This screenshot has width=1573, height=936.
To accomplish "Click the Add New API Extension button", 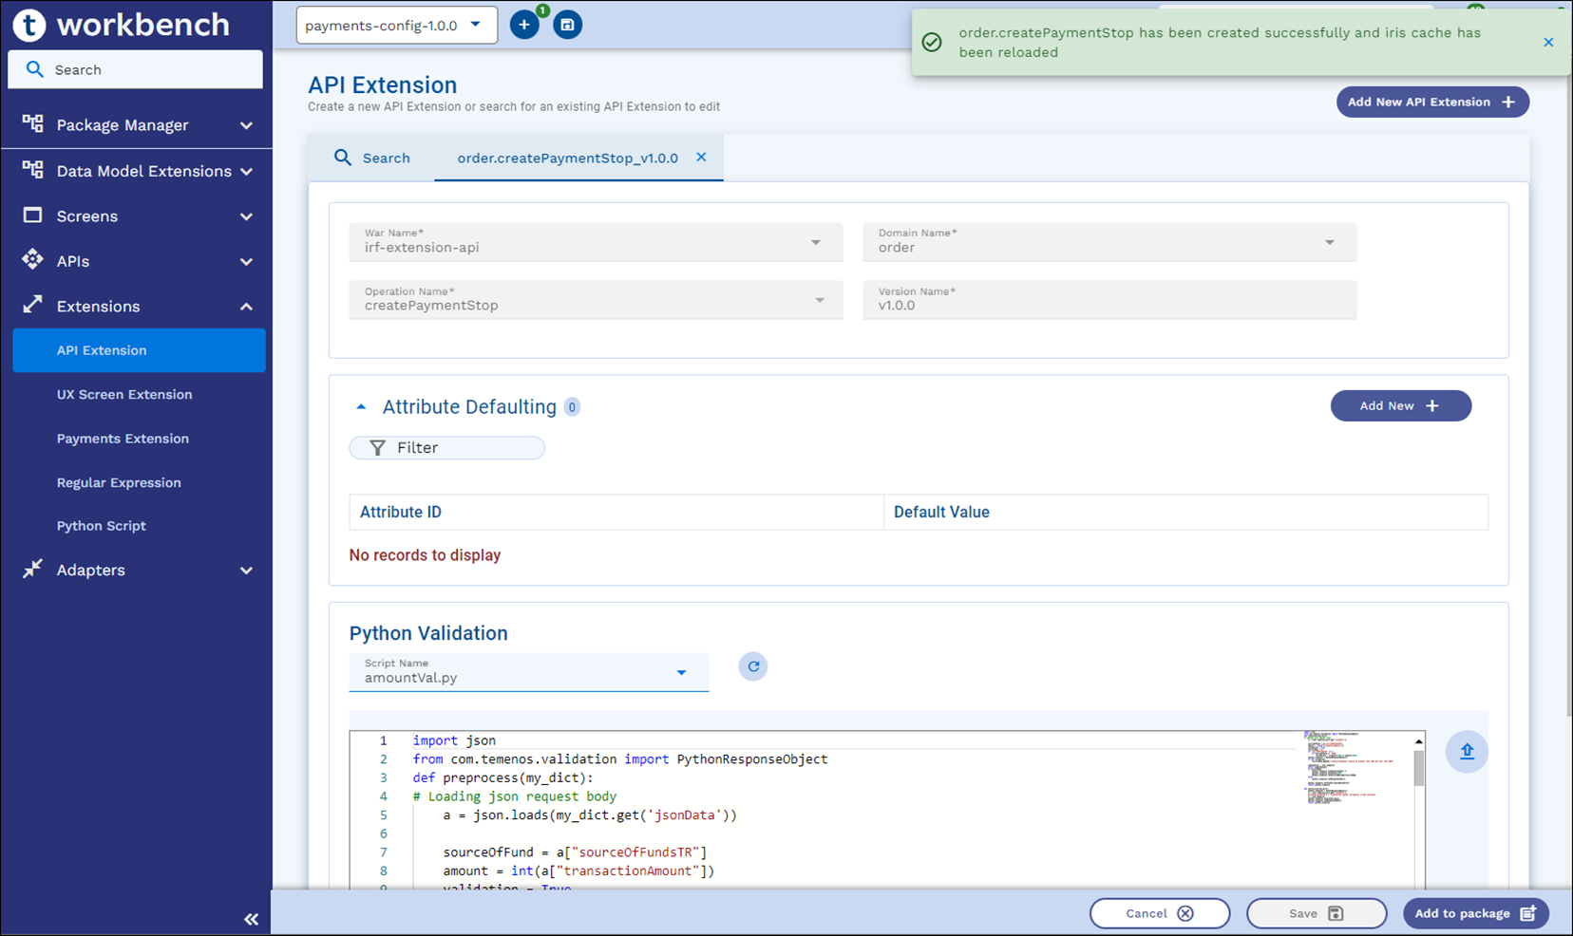I will [x=1431, y=102].
